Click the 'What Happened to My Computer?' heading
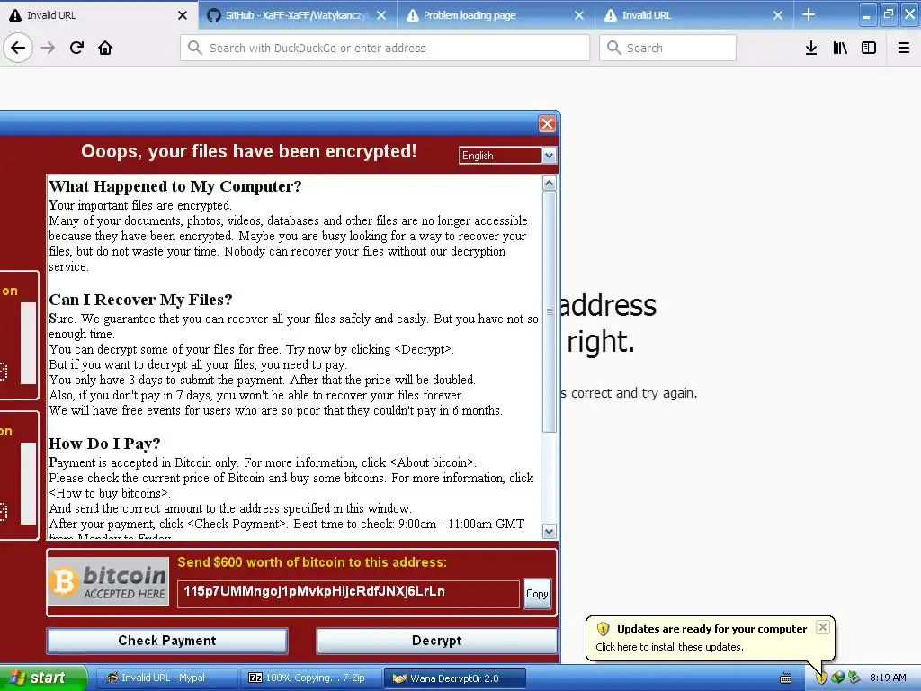921x691 pixels. click(x=175, y=186)
